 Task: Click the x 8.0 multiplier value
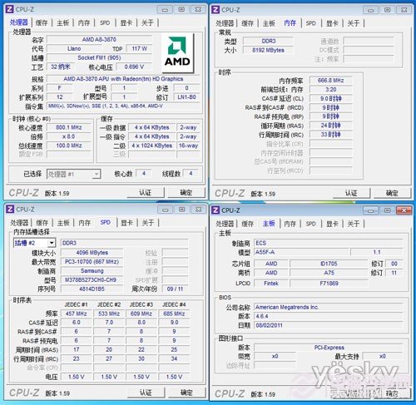(69, 136)
